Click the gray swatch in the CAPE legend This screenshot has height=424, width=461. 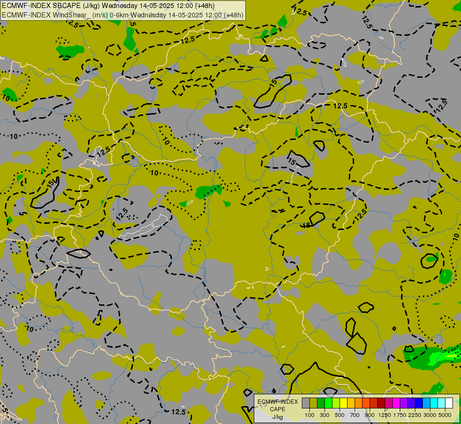pyautogui.click(x=306, y=403)
